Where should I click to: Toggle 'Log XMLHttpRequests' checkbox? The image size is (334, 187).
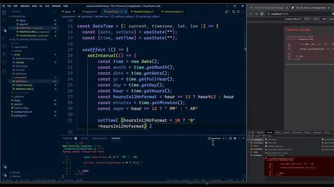323,140
